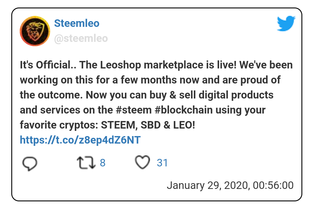Like the tweet with the heart icon
The width and height of the screenshot is (313, 208).
[143, 162]
